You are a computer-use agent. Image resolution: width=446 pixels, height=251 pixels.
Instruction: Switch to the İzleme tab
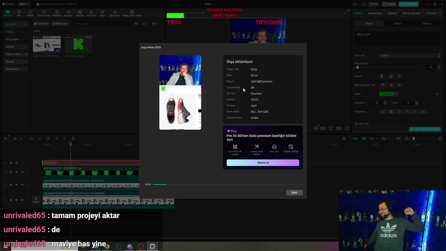392,13
